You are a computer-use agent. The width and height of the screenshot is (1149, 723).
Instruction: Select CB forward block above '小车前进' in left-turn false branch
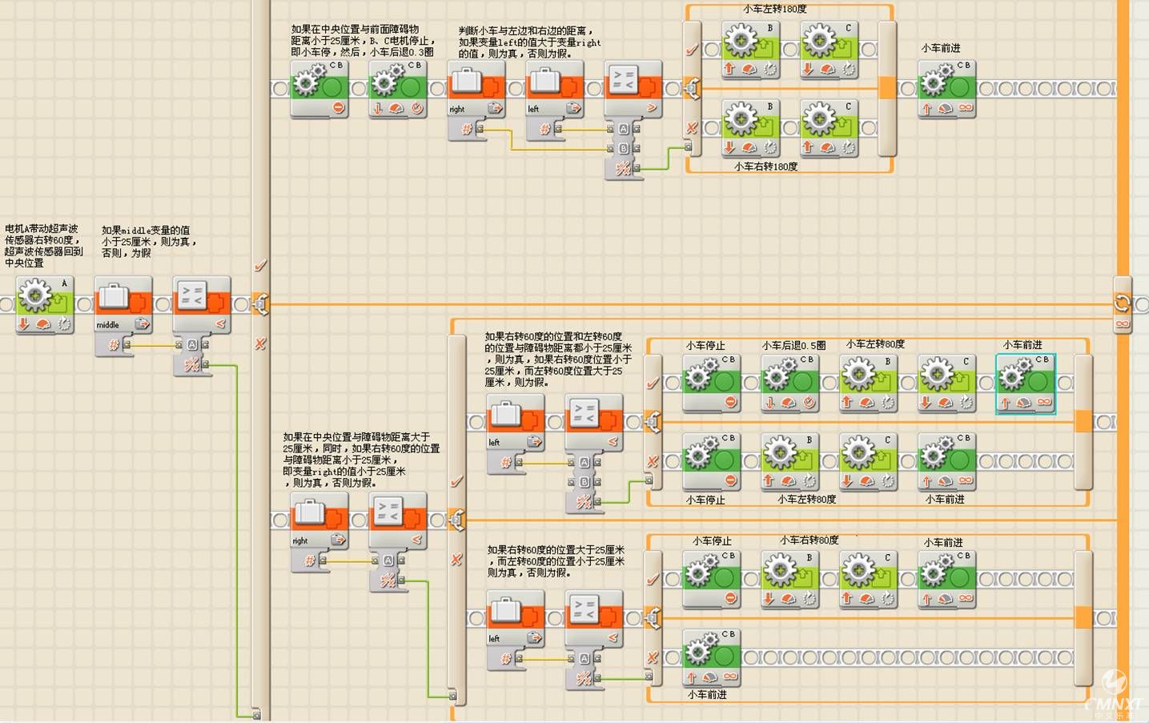[947, 461]
